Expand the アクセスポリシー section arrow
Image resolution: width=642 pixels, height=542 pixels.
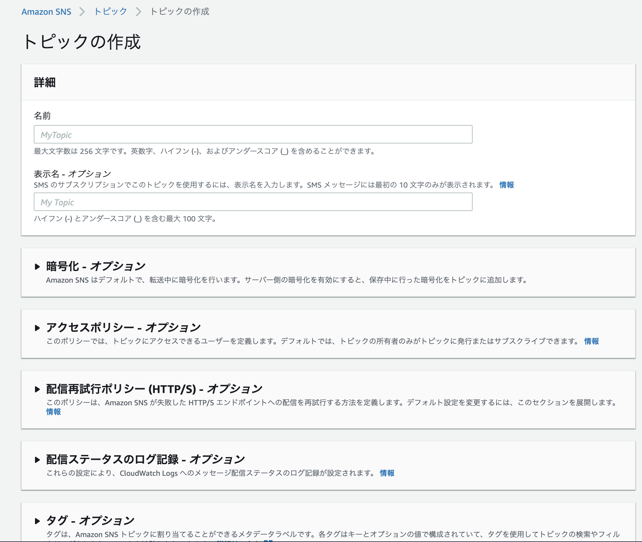pos(37,328)
